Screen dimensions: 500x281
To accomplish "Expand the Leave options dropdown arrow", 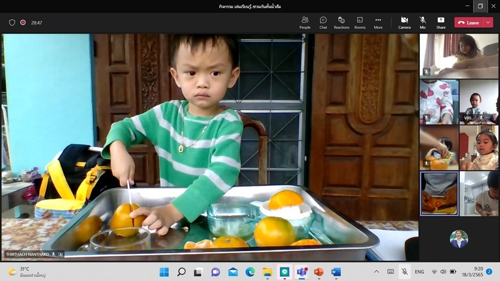I will (488, 23).
